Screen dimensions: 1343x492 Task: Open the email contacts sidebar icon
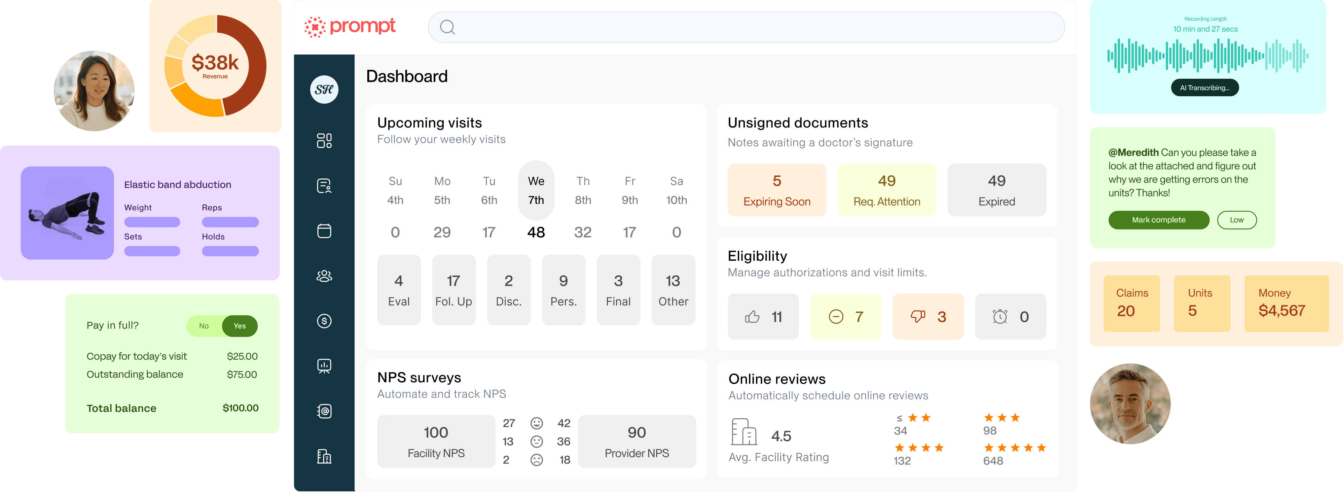tap(324, 411)
